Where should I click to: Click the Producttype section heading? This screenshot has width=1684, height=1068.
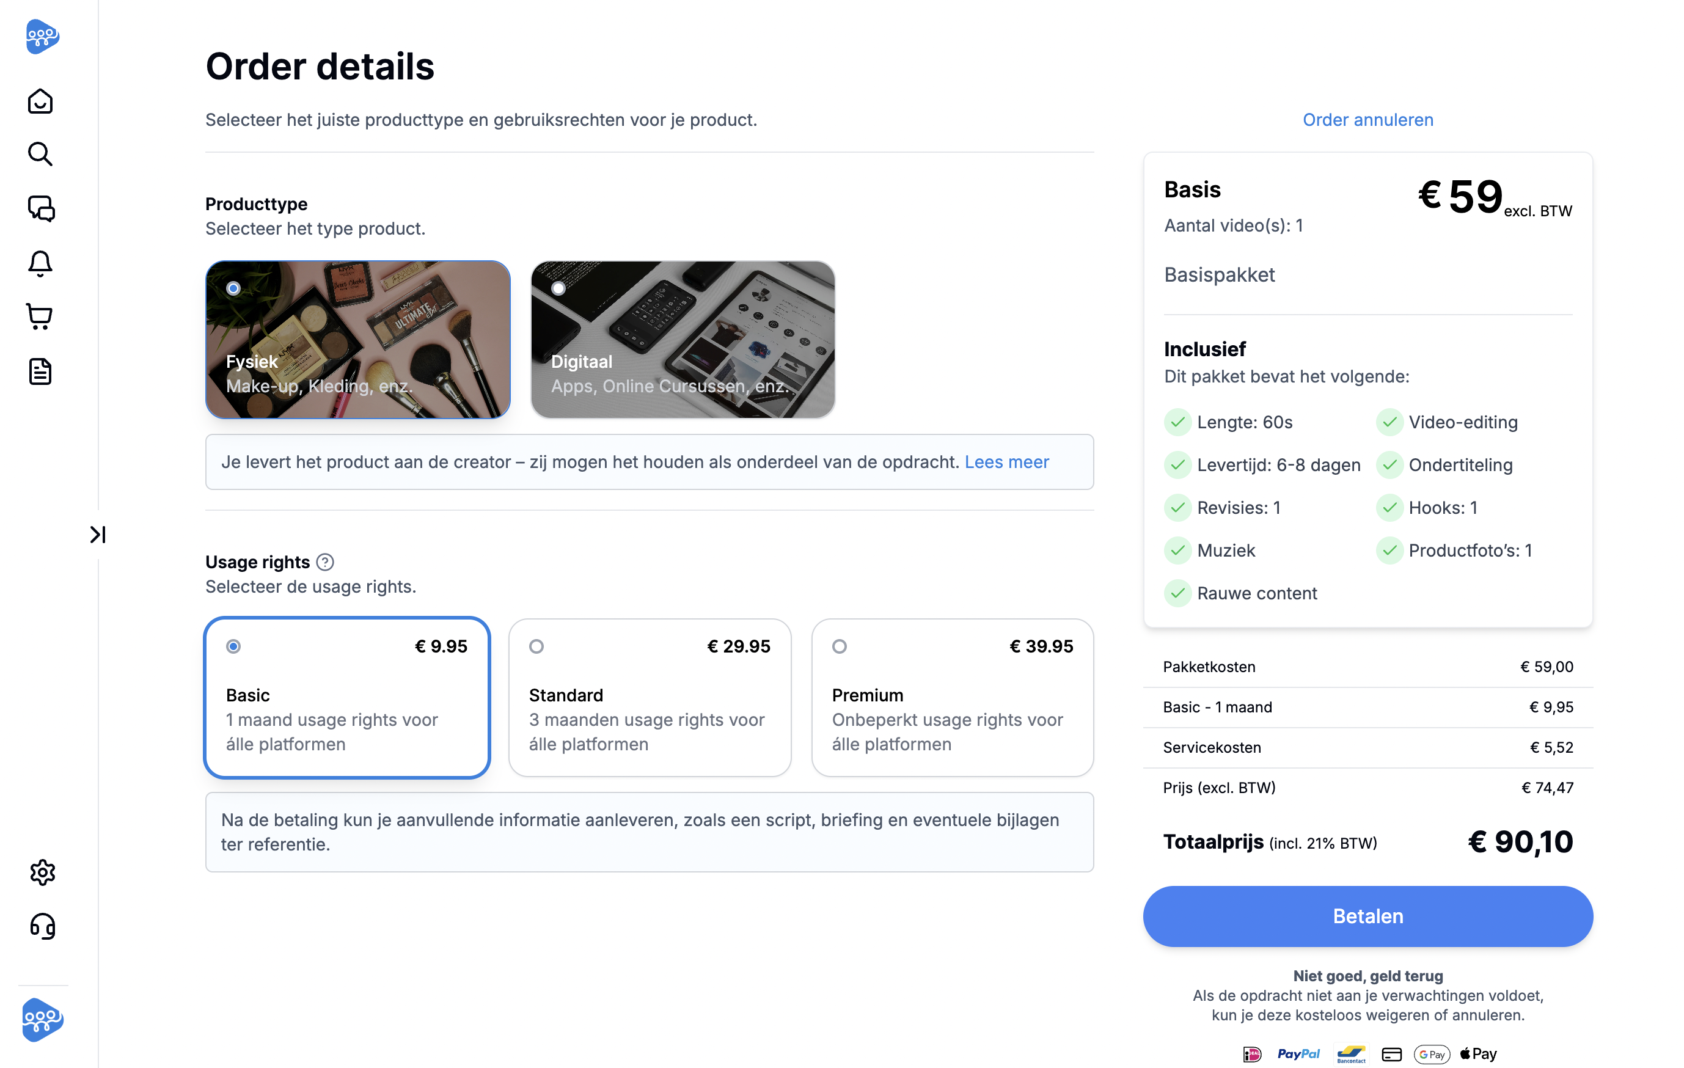256,203
